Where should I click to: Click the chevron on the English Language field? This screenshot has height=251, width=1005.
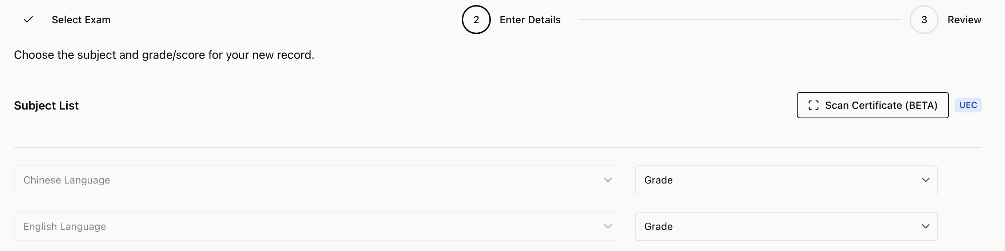tap(607, 226)
